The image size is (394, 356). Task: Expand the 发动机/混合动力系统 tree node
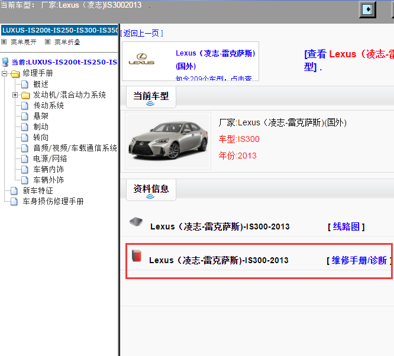[x=15, y=95]
